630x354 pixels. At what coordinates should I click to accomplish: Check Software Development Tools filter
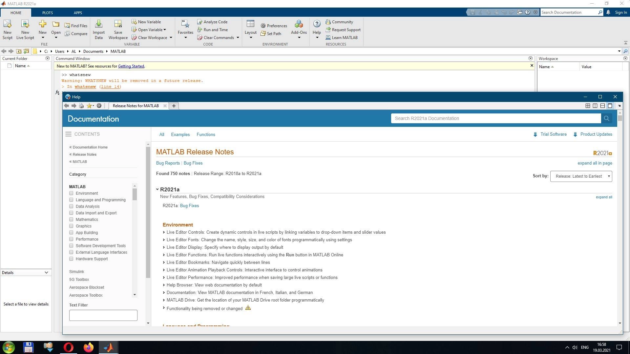(x=71, y=246)
